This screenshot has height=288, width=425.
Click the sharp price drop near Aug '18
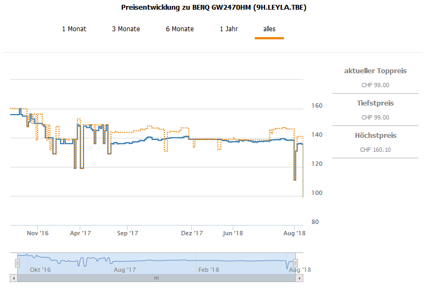tap(295, 172)
